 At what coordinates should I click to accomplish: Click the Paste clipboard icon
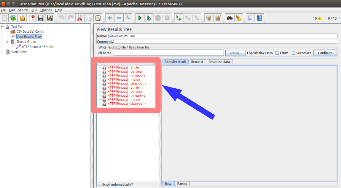98,18
